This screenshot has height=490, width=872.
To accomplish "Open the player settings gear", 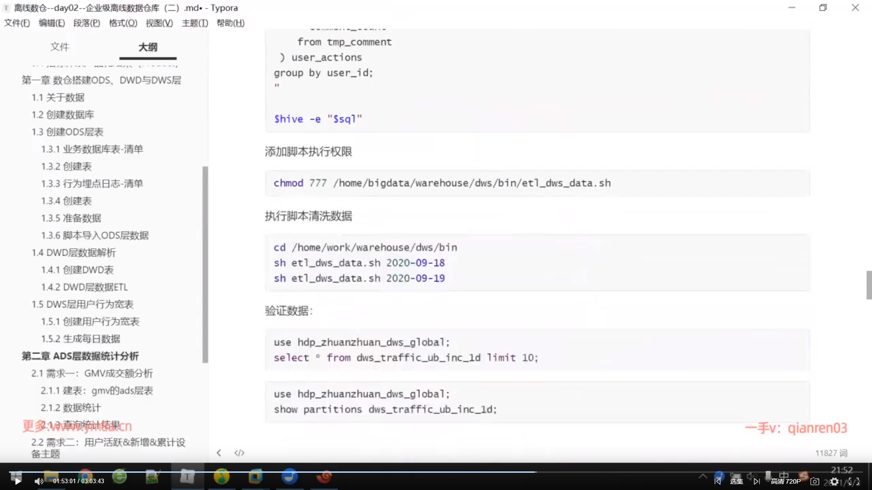I will 834,481.
